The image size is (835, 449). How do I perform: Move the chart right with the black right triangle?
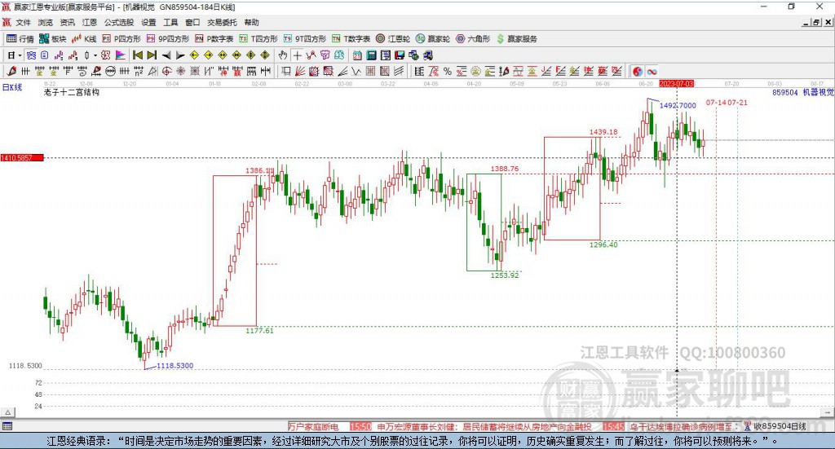pyautogui.click(x=180, y=55)
